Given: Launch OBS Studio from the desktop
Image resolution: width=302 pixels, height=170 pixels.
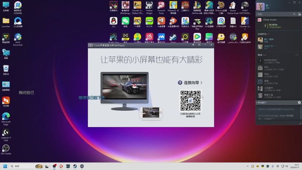Looking at the screenshot, I should click(x=6, y=150).
